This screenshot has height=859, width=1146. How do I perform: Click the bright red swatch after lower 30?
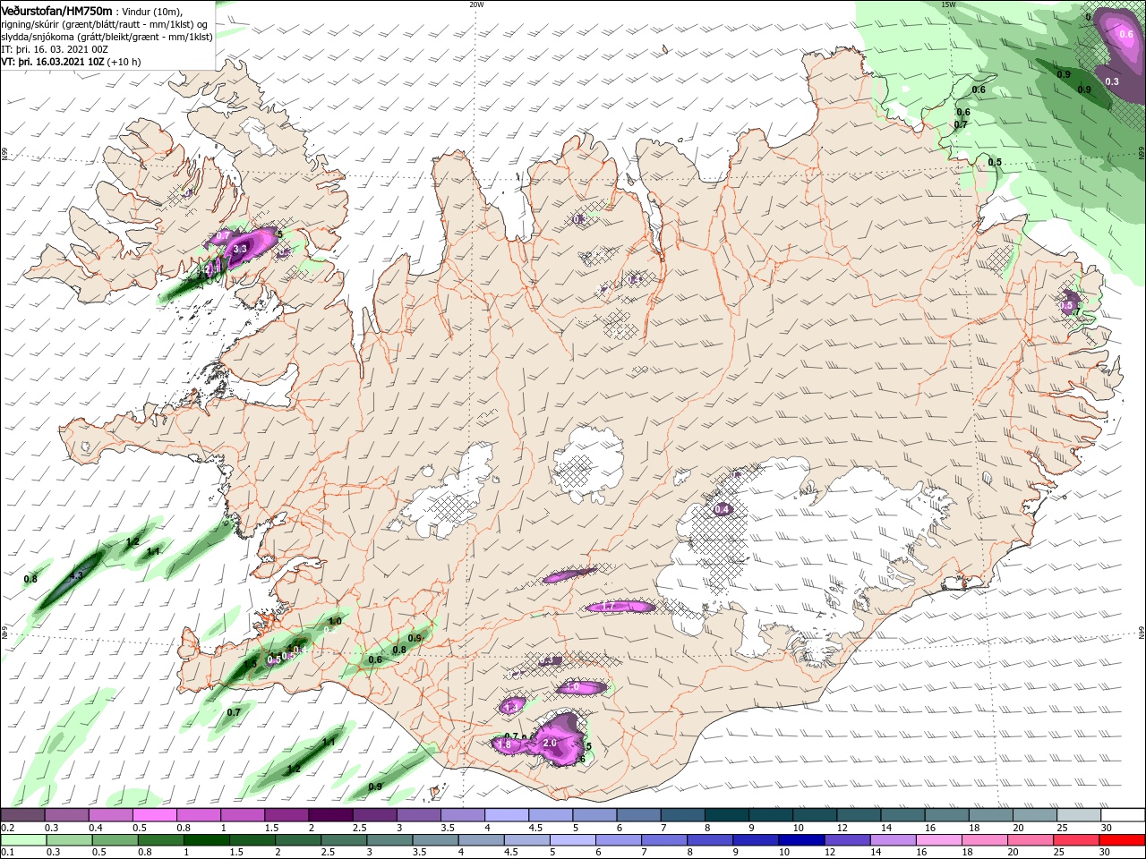1124,840
